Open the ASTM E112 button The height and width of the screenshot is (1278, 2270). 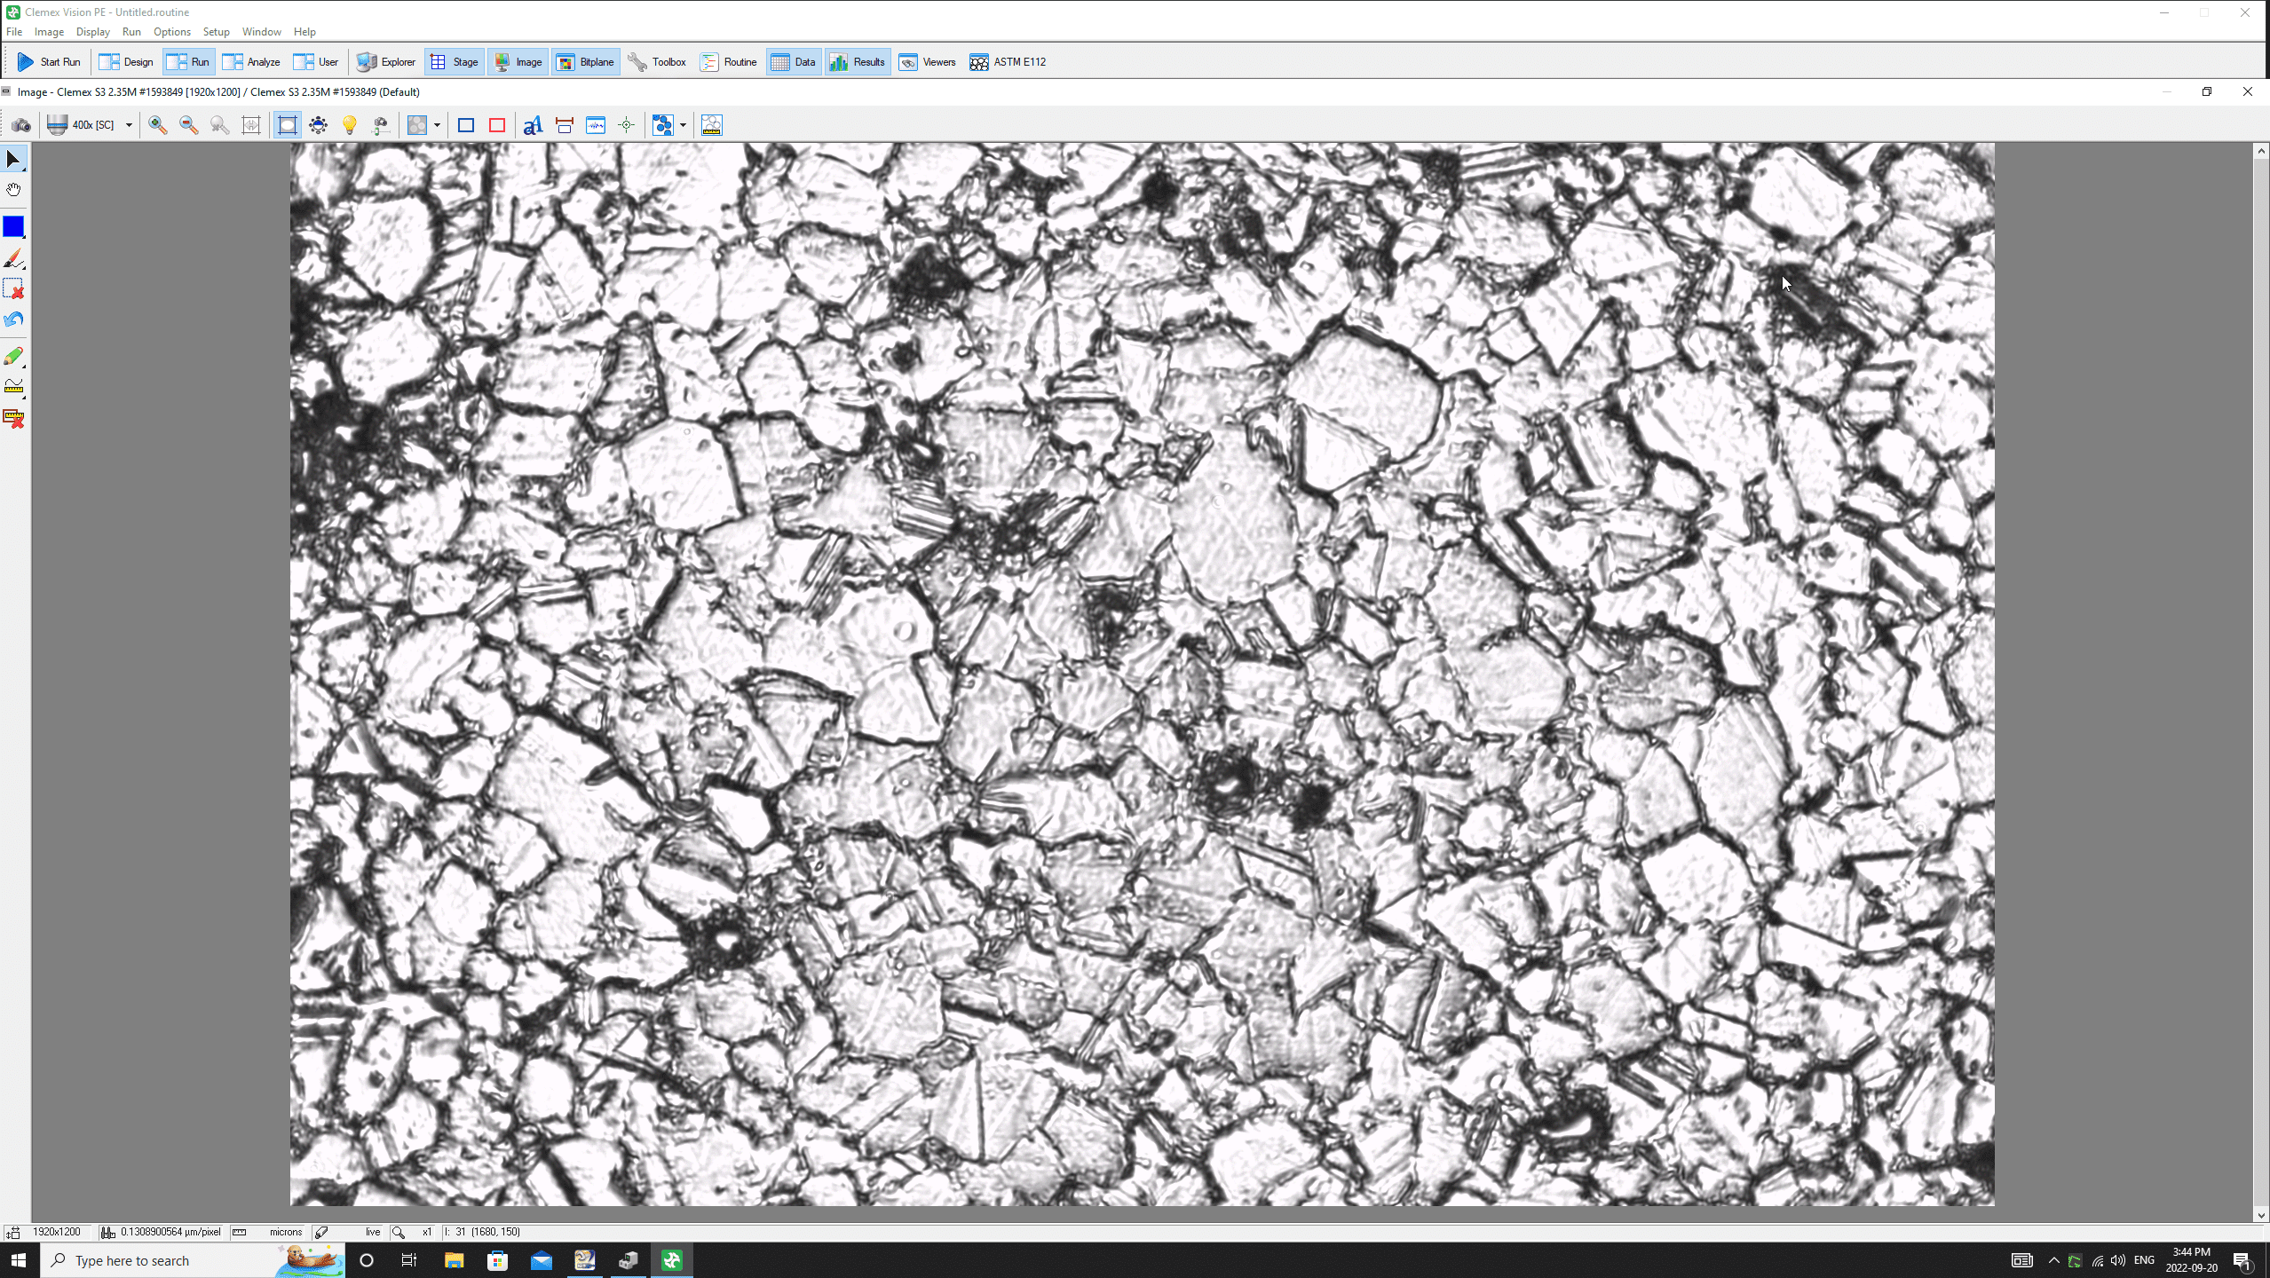[1008, 62]
